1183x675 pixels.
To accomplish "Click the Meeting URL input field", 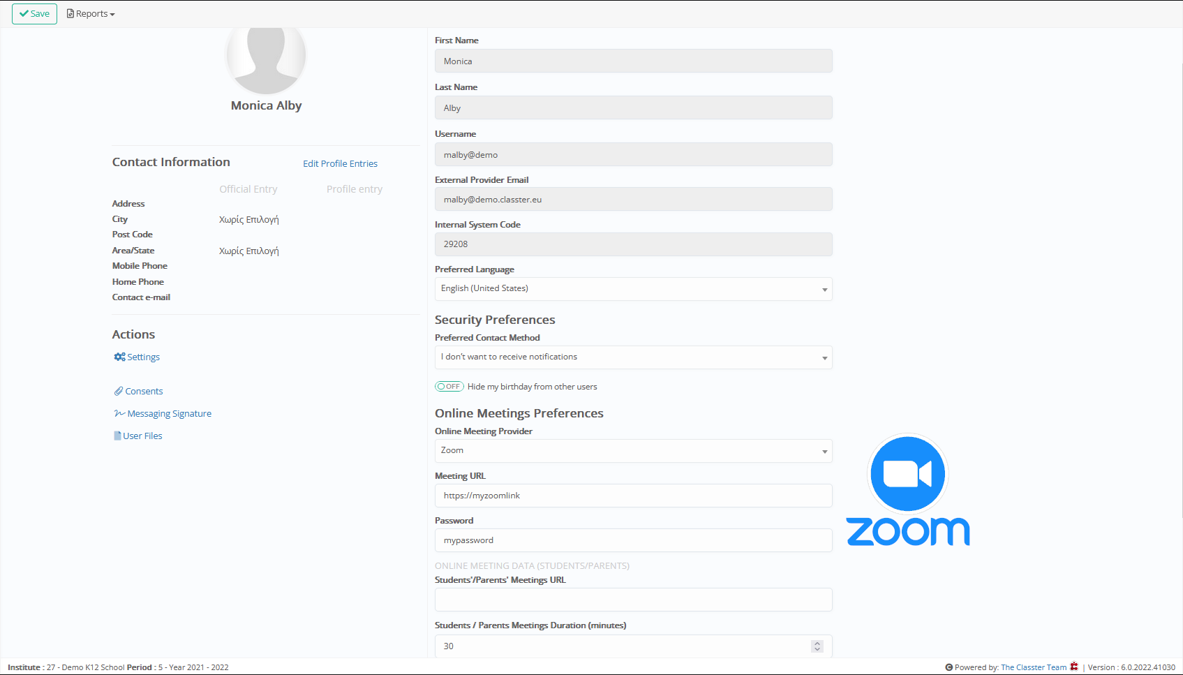I will point(633,496).
